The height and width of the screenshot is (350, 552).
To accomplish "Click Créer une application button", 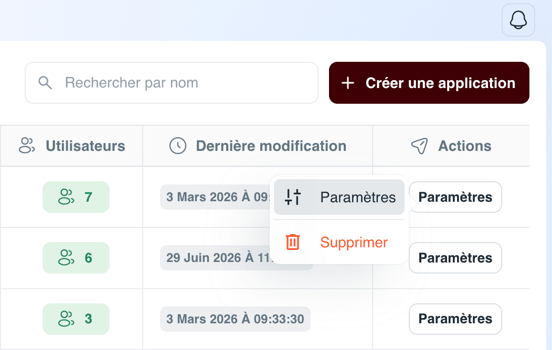I will (429, 83).
